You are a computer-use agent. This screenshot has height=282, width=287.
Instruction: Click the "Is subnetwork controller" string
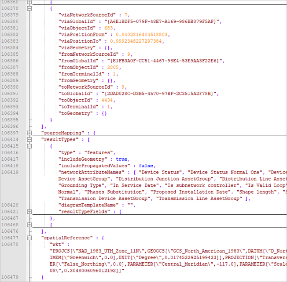point(202,185)
